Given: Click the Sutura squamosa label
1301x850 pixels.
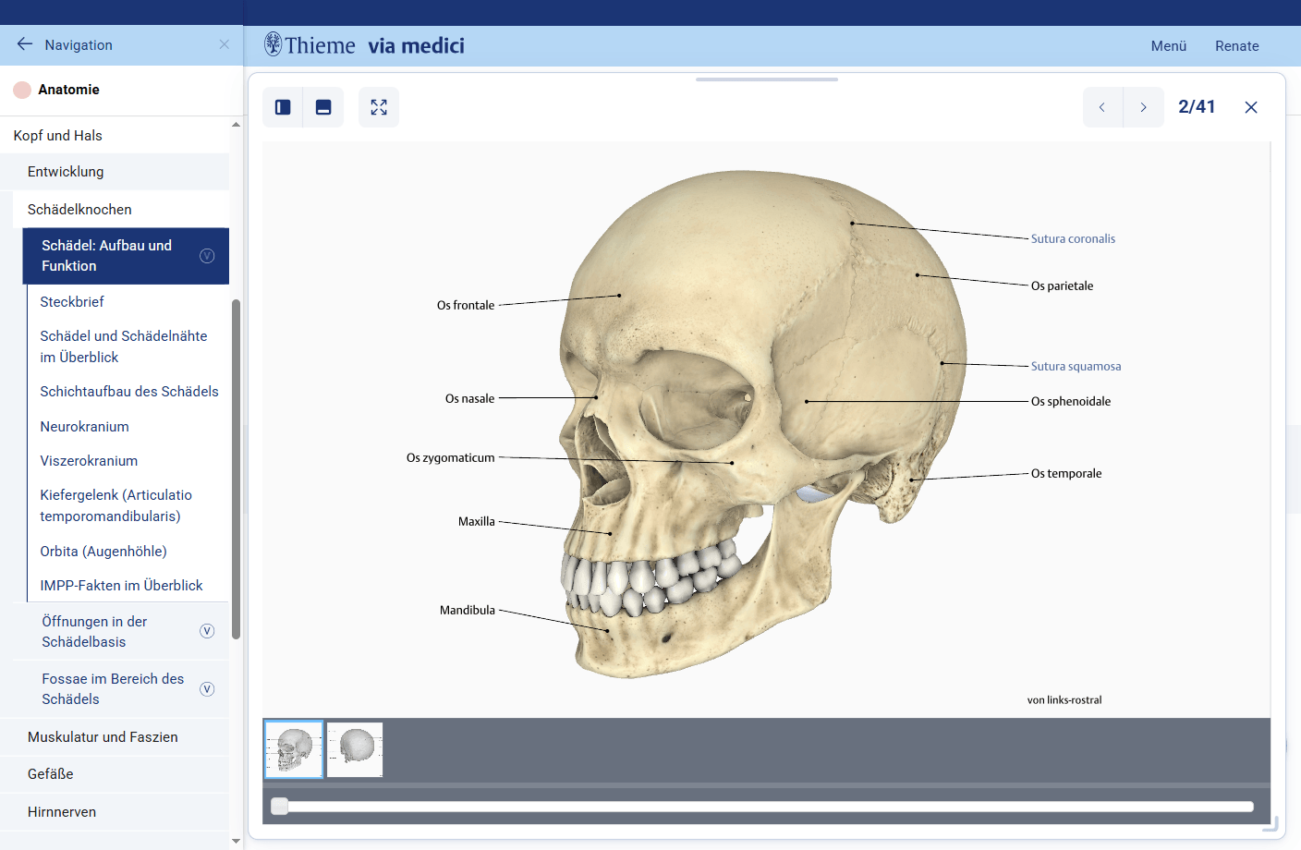Looking at the screenshot, I should [1076, 366].
